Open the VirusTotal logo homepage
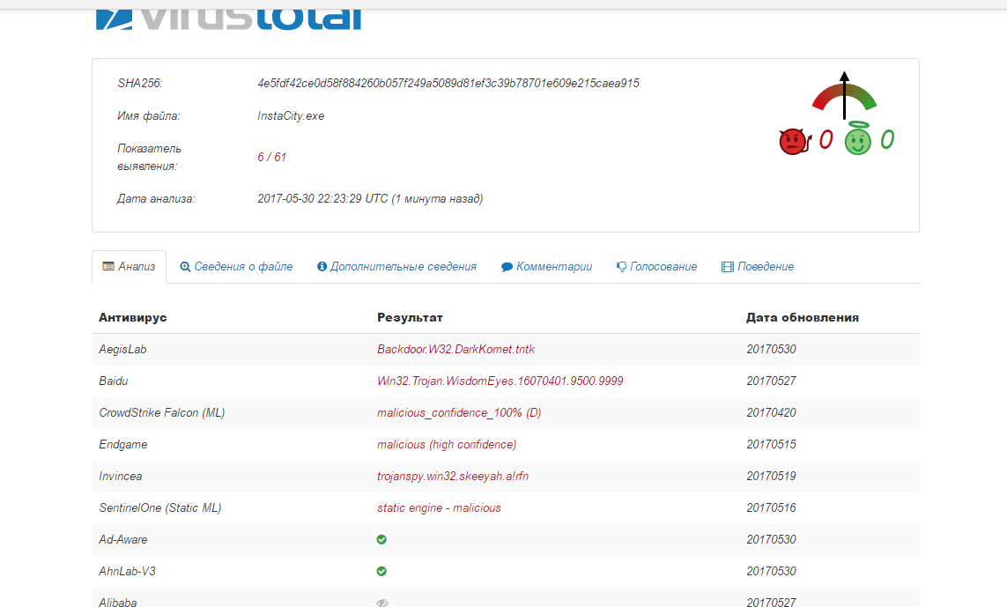Image resolution: width=1007 pixels, height=607 pixels. pos(229,19)
